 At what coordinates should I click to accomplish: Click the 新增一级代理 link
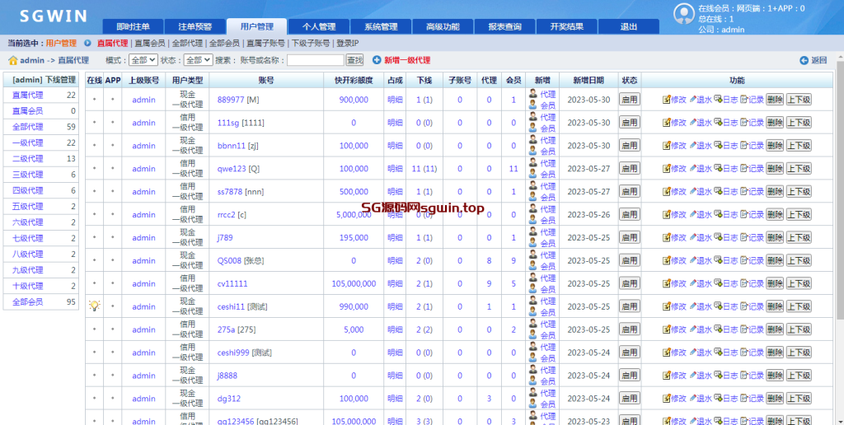click(x=407, y=60)
